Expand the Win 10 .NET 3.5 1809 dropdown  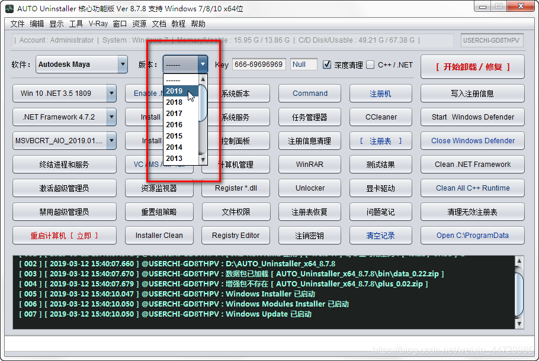(x=111, y=94)
